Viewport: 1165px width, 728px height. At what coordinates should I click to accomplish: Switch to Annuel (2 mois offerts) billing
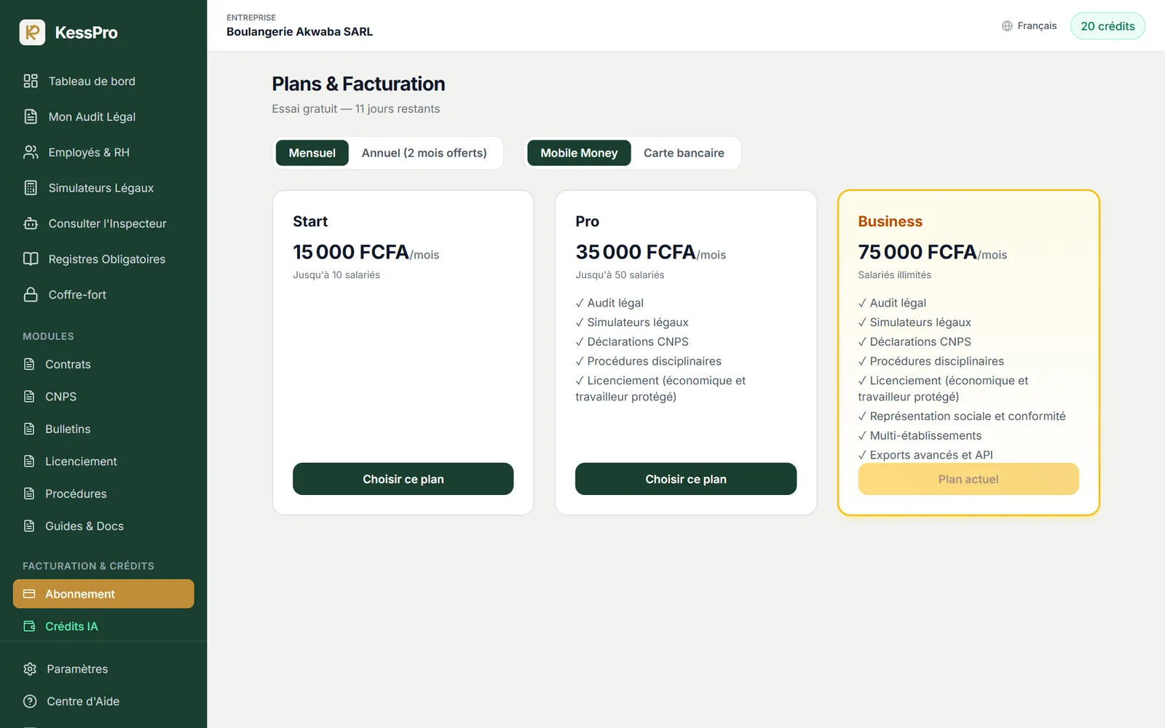point(424,153)
